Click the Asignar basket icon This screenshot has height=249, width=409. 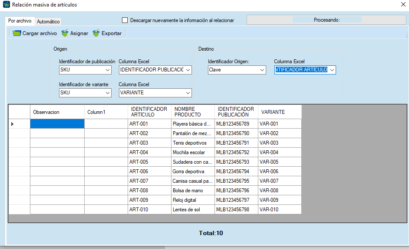(65, 33)
